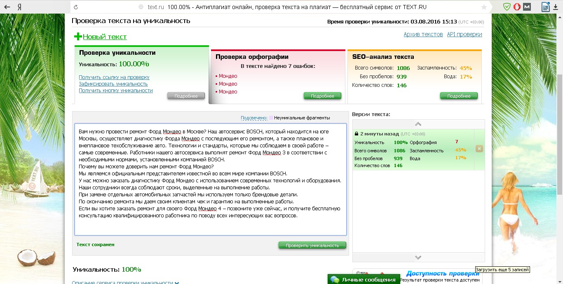Open Yandex home via the Я icon

(19, 7)
